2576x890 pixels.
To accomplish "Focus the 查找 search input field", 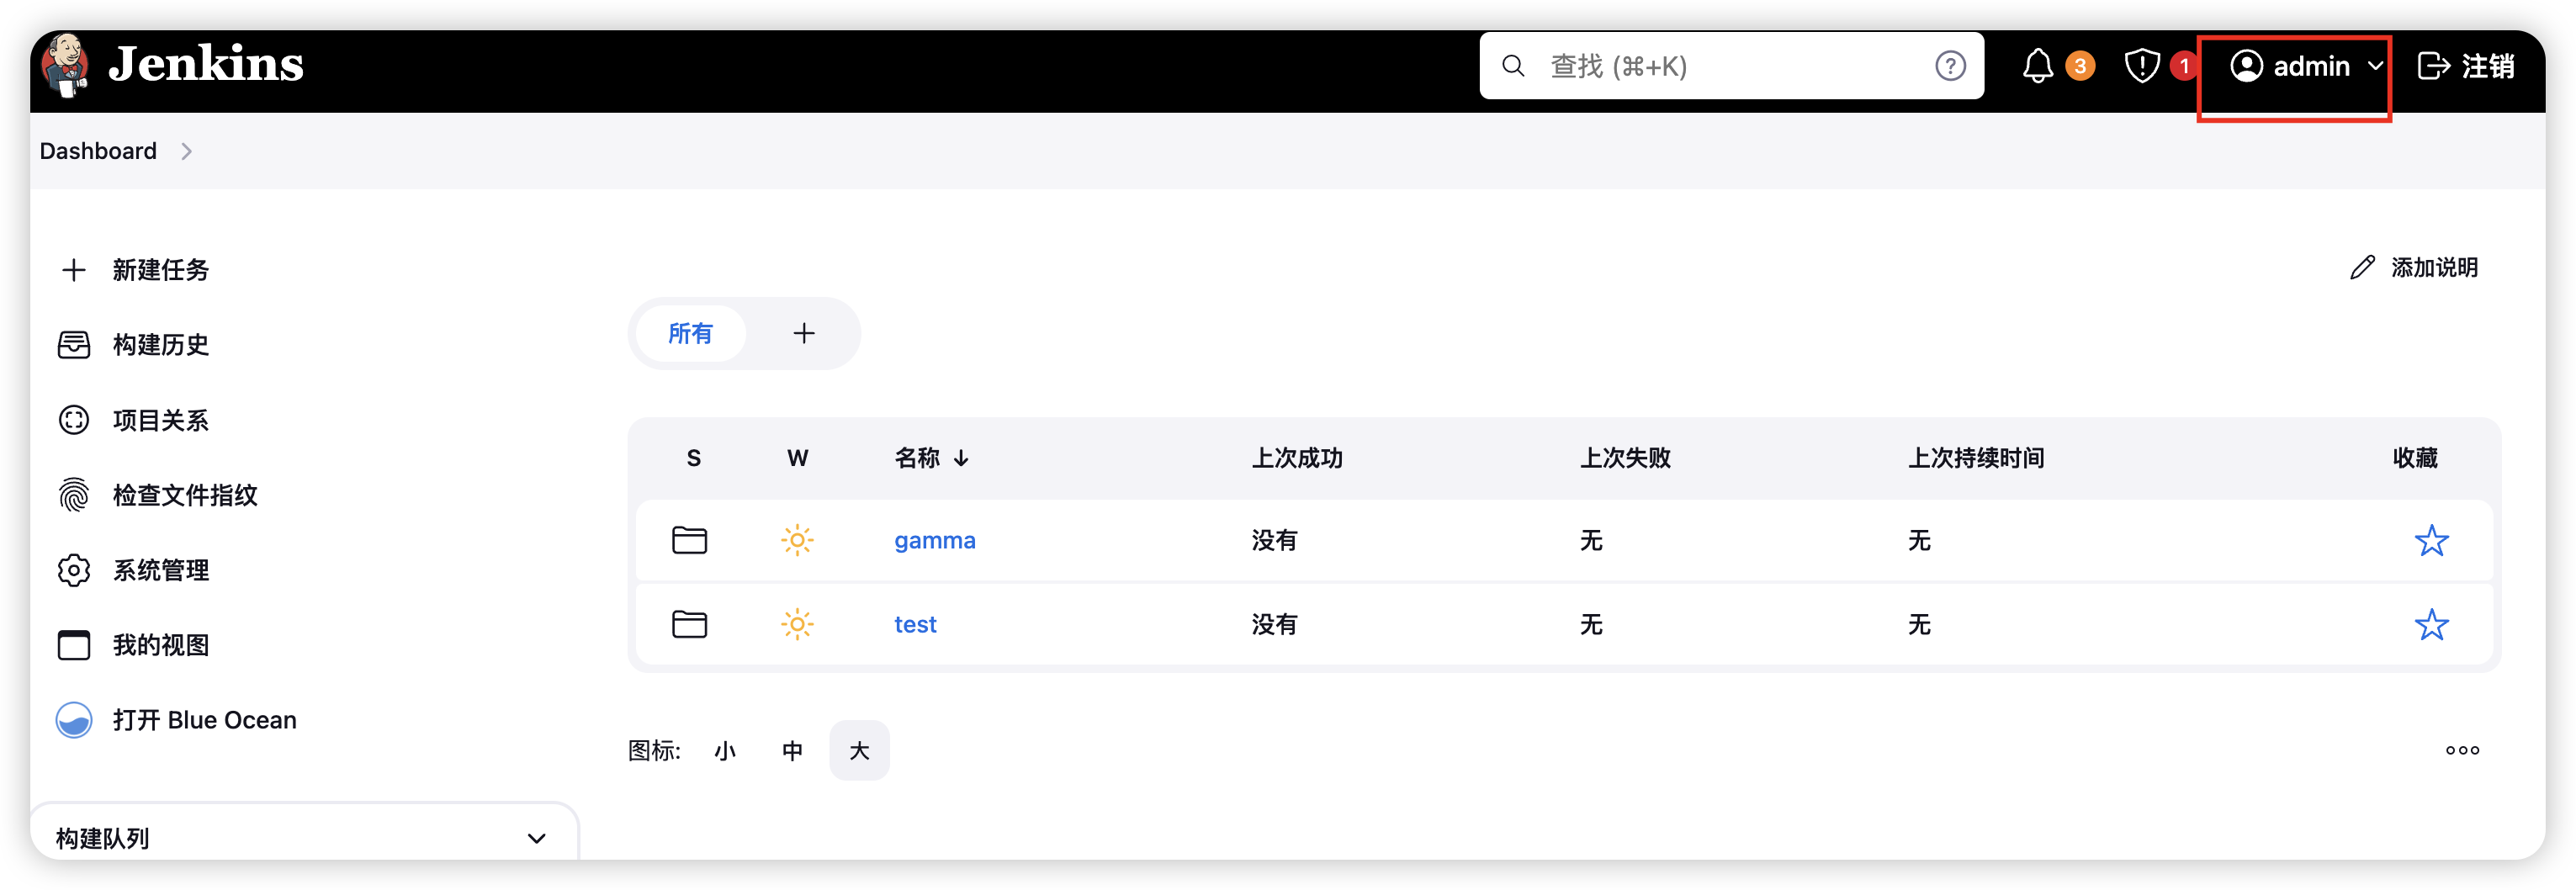I will click(1730, 66).
